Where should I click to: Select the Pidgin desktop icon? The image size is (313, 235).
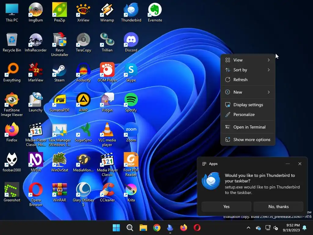(107, 102)
